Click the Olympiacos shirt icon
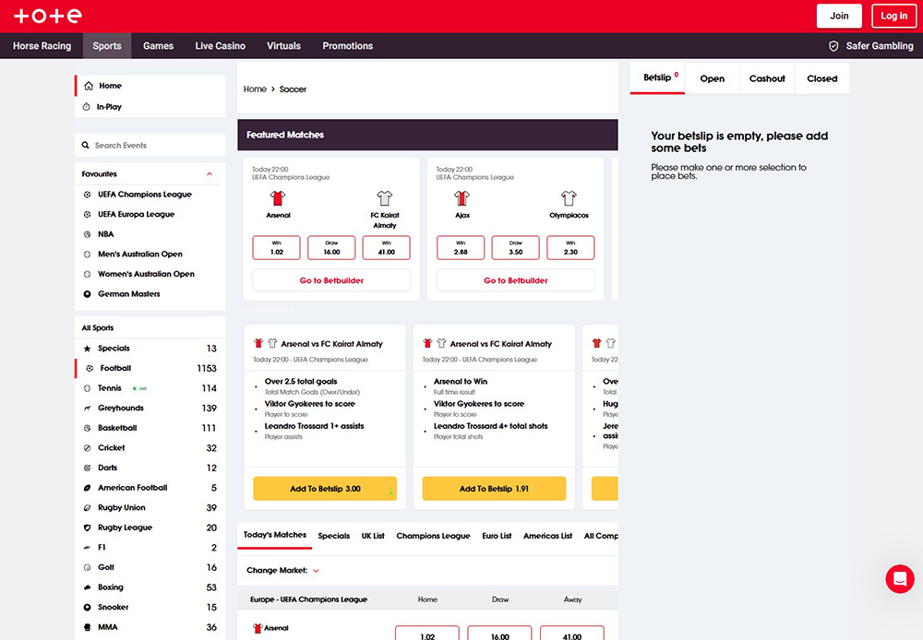Viewport: 923px width, 640px height. [x=569, y=198]
